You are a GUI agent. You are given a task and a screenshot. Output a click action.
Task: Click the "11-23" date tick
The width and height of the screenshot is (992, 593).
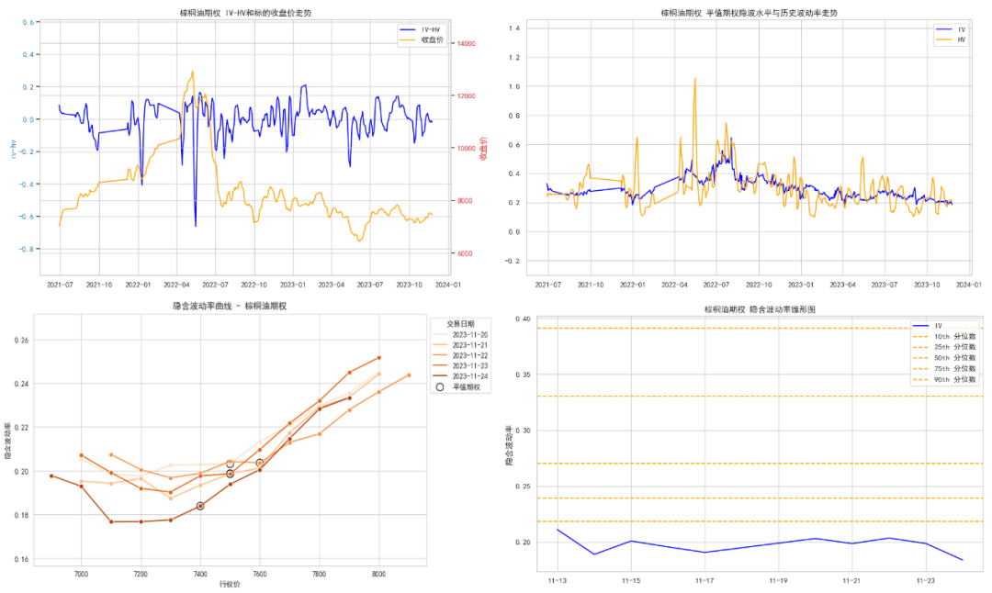tap(925, 580)
